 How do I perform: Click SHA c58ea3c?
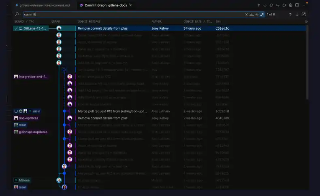pos(222,28)
